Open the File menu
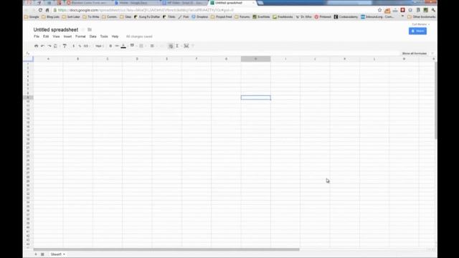The height and width of the screenshot is (258, 459). click(x=37, y=37)
